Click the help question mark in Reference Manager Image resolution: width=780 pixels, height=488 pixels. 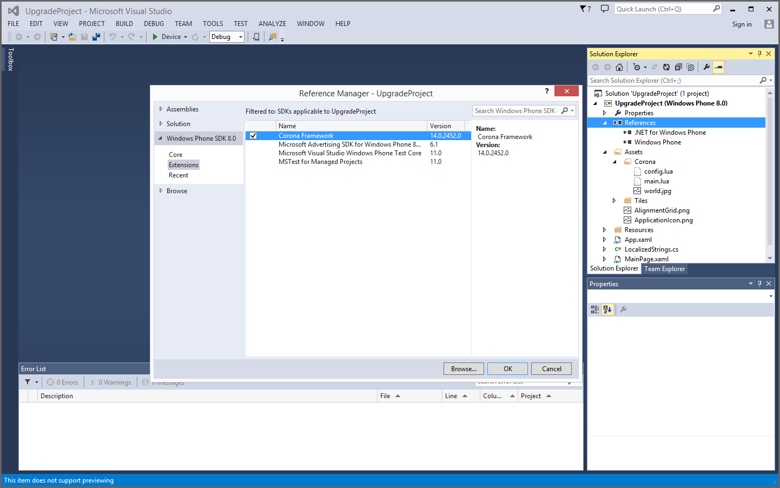[547, 91]
